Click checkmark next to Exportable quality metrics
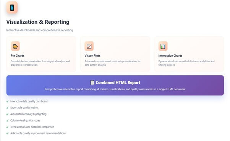 pos(8,108)
